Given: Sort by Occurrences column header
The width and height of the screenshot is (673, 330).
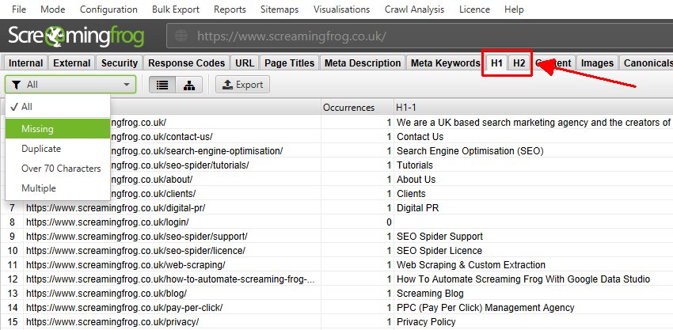Looking at the screenshot, I should point(356,106).
